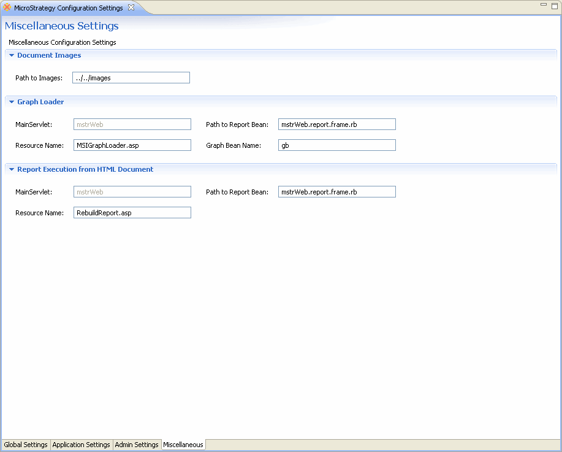
Task: Collapse the Graph Loader section
Action: click(12, 102)
